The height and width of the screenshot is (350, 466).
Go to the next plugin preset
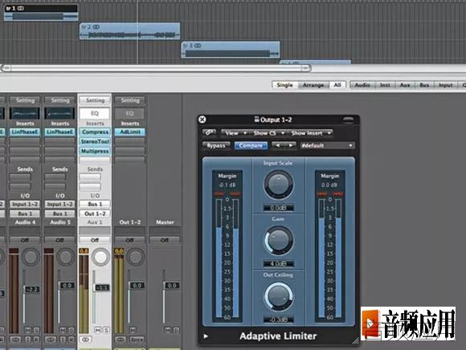[290, 145]
